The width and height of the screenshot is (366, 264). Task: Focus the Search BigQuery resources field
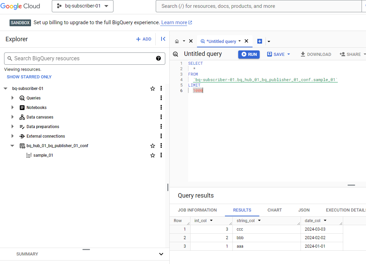[x=85, y=58]
